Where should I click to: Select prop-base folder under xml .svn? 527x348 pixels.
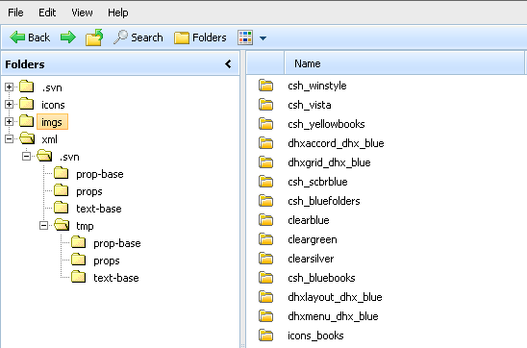(x=100, y=174)
